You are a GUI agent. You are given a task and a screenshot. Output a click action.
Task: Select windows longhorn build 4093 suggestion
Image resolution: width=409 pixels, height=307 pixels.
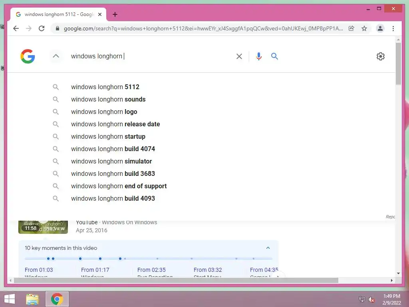tap(113, 198)
